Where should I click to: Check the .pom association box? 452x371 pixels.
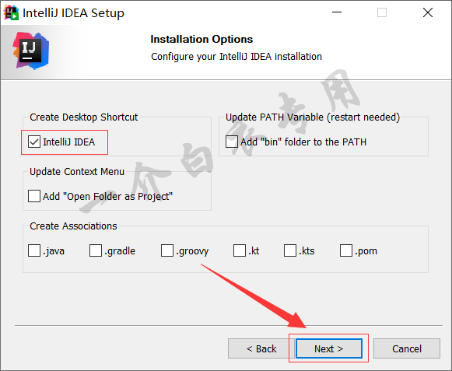coord(346,250)
